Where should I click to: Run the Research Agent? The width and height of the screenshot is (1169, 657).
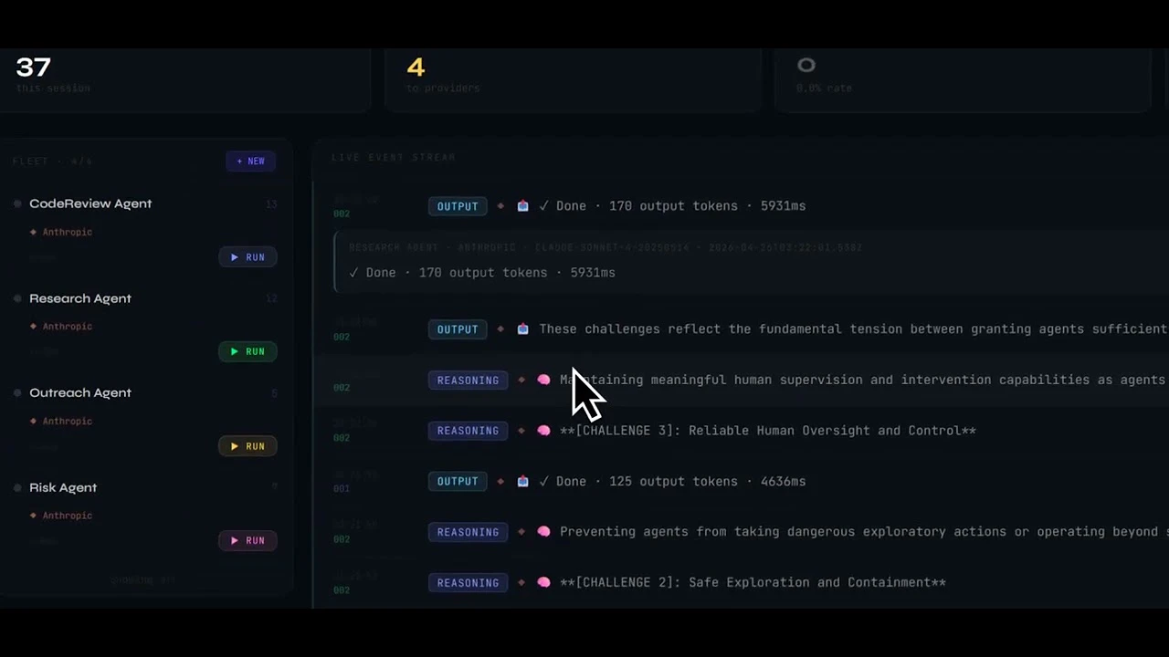247,351
